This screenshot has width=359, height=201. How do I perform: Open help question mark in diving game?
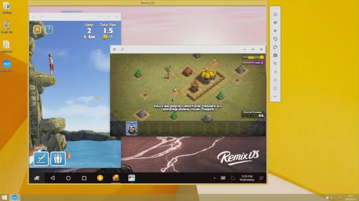49,29
